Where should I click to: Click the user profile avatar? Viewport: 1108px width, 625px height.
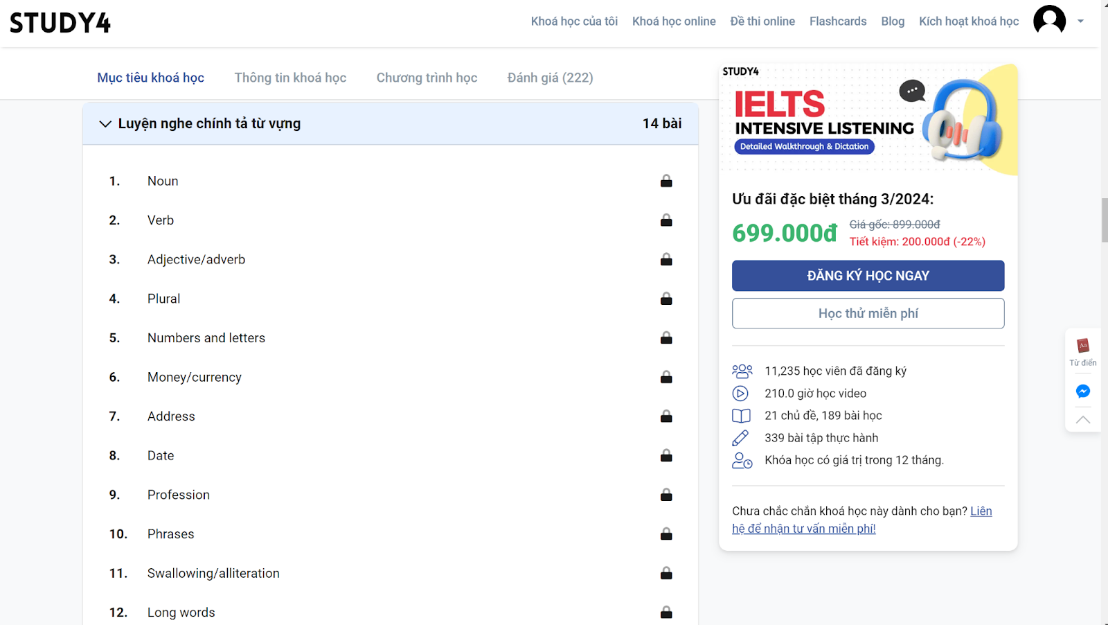tap(1049, 20)
